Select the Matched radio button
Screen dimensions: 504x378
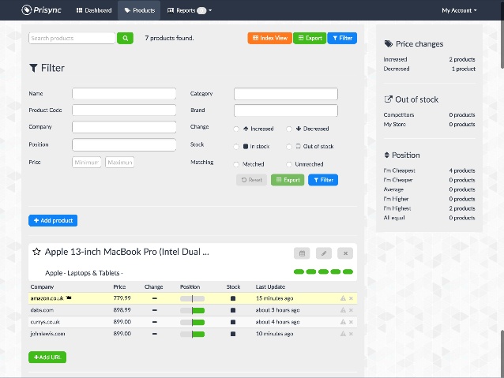pyautogui.click(x=236, y=164)
